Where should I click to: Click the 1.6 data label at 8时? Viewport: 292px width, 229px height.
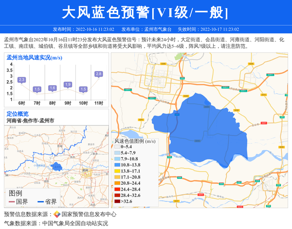[52, 88]
